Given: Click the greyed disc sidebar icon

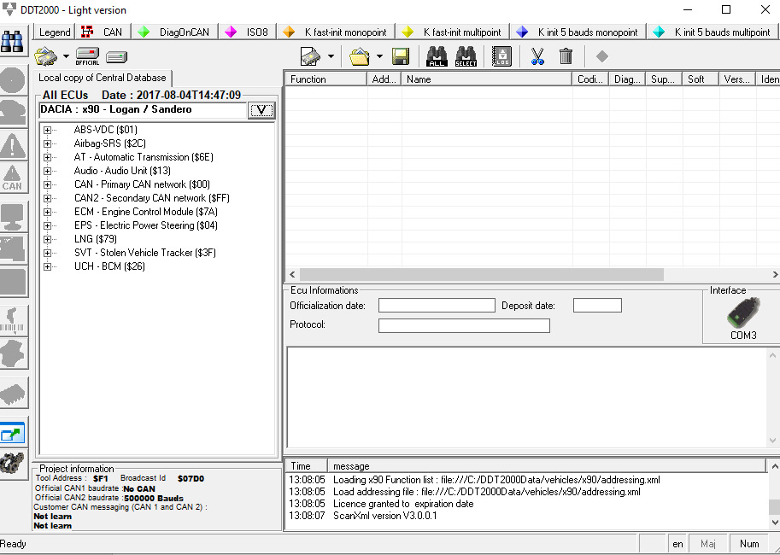Looking at the screenshot, I should tap(13, 79).
